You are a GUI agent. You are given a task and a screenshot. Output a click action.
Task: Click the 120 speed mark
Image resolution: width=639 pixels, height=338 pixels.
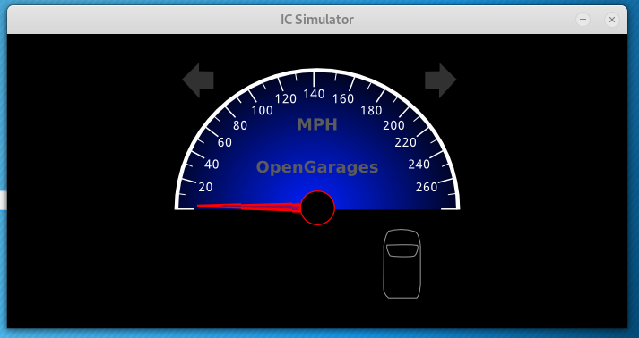pos(286,99)
